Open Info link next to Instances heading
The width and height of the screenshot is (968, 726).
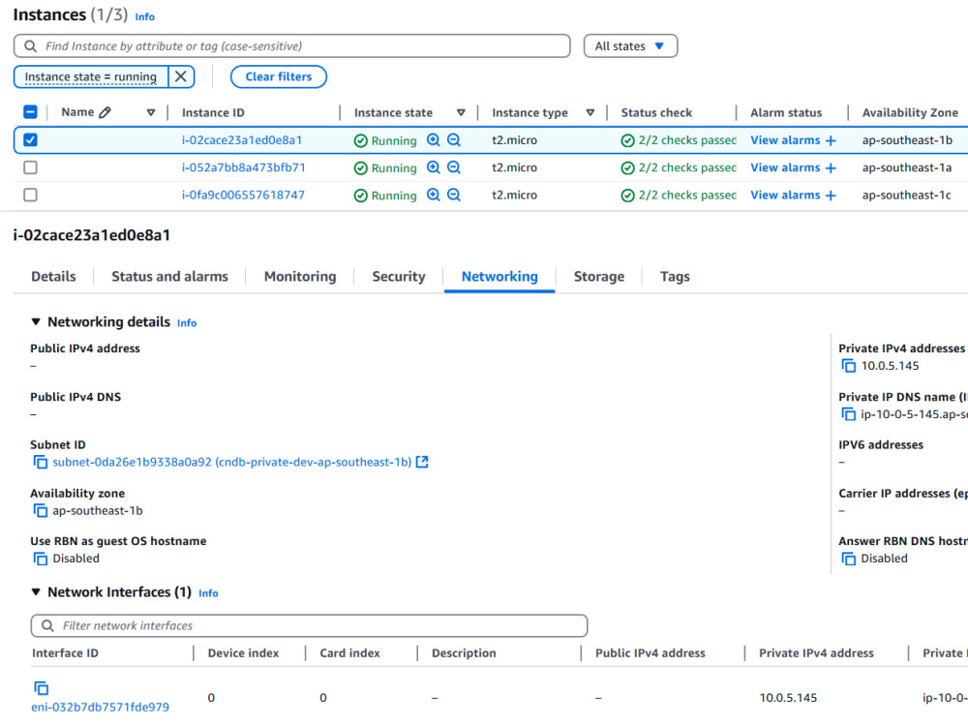point(144,16)
